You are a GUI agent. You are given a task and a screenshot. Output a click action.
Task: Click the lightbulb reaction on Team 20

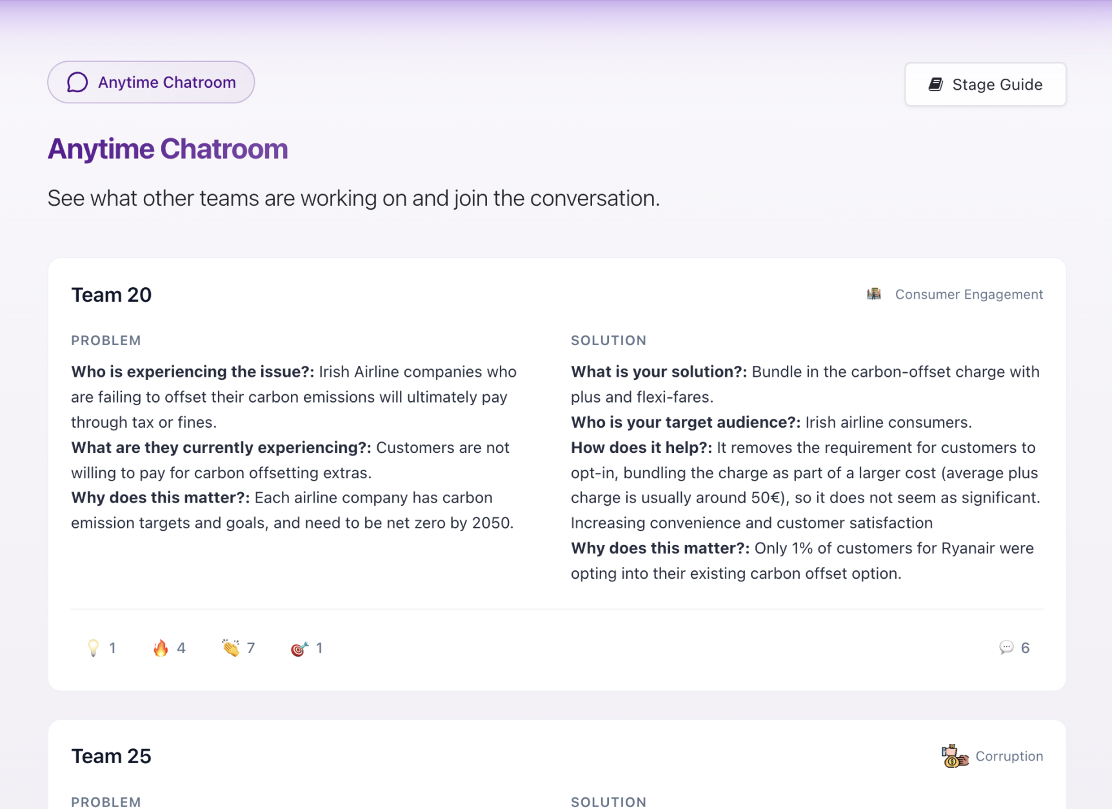coord(101,648)
